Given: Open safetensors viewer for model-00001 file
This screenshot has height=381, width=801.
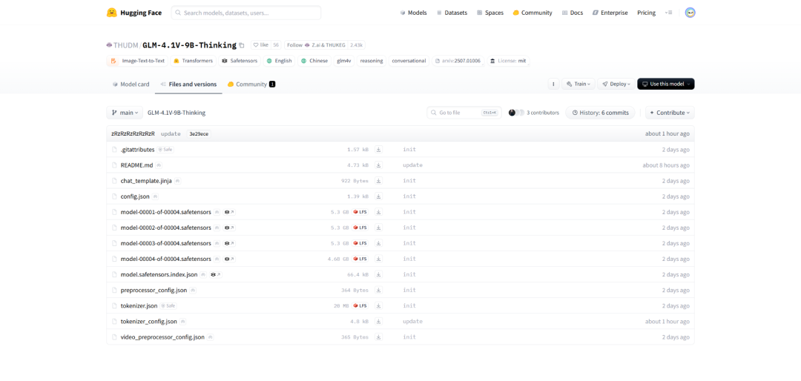Looking at the screenshot, I should pyautogui.click(x=229, y=212).
